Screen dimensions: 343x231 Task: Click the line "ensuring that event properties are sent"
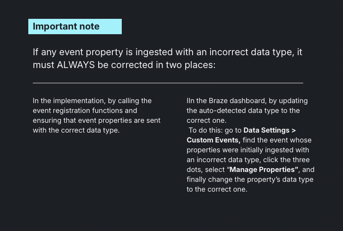[96, 121]
